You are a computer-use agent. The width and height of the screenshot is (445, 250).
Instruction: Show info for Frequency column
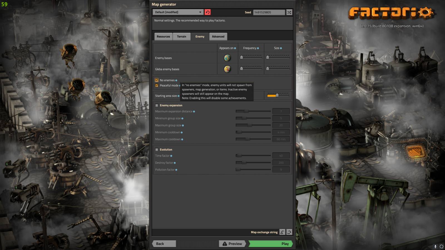click(x=258, y=48)
